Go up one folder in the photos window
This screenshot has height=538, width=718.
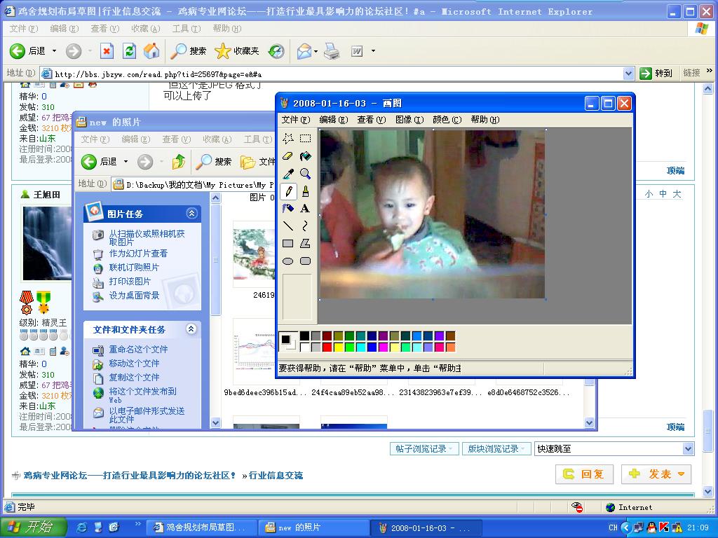click(x=179, y=162)
